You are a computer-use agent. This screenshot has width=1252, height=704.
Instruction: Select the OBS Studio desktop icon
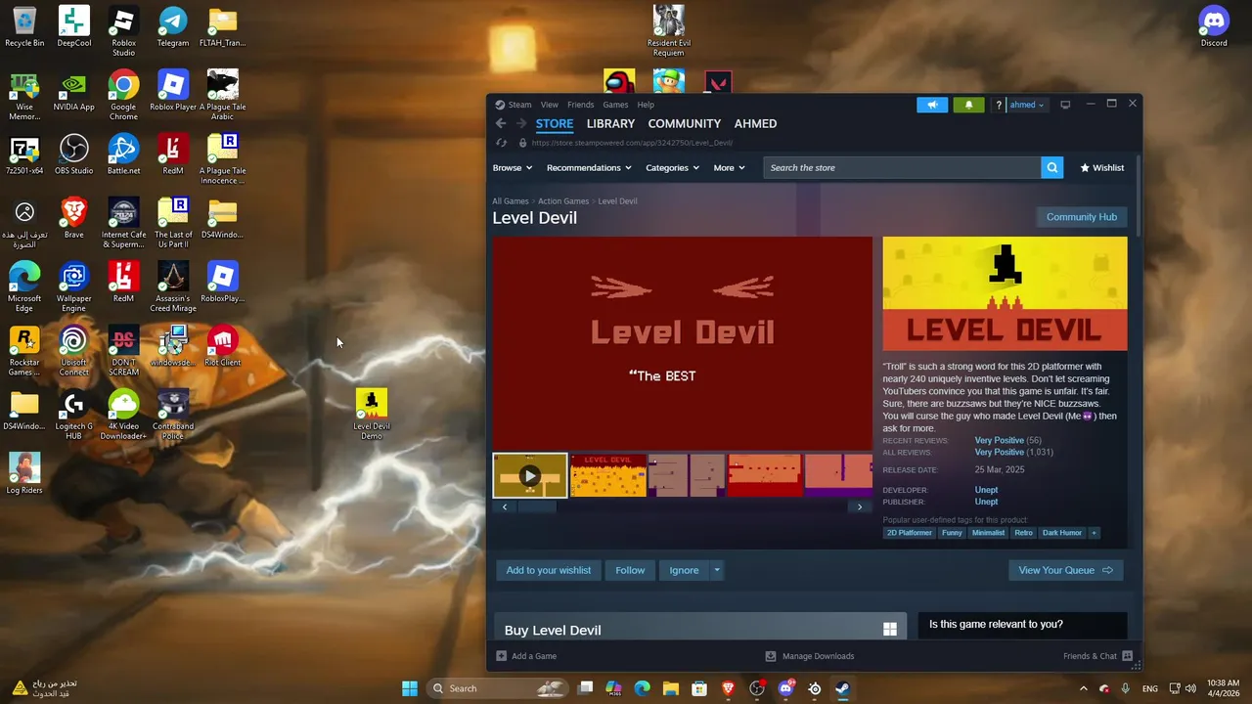pos(73,154)
